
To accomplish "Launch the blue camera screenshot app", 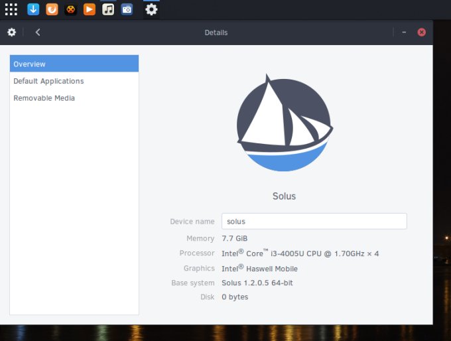I will click(x=127, y=9).
